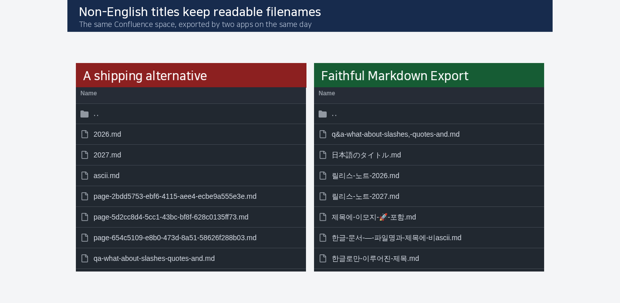Open the 2027.md file
This screenshot has width=620, height=303.
coord(107,155)
